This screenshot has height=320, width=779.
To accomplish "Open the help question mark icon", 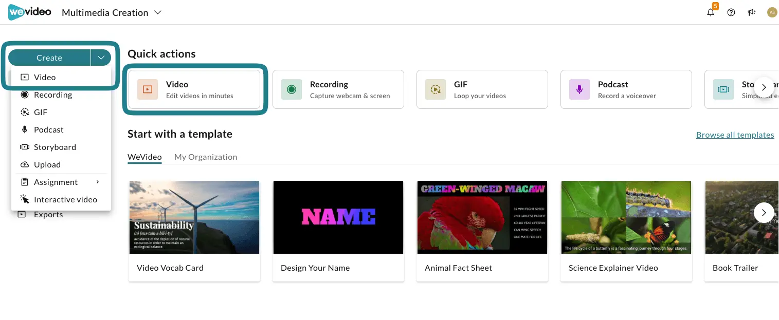I will (731, 12).
